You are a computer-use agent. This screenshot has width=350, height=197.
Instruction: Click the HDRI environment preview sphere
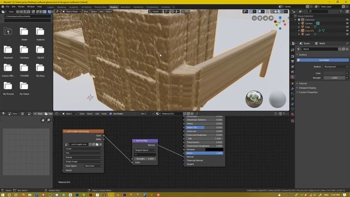[x=254, y=99]
